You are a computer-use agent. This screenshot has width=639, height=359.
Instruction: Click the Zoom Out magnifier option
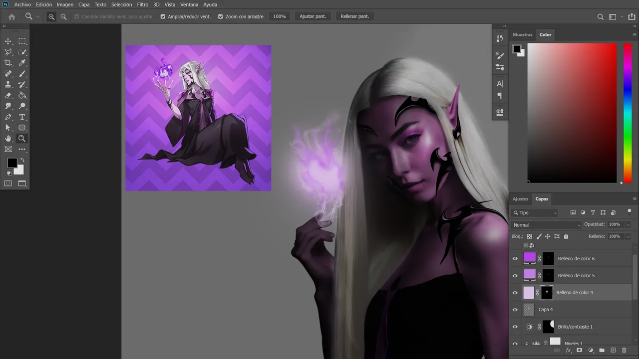tap(63, 16)
